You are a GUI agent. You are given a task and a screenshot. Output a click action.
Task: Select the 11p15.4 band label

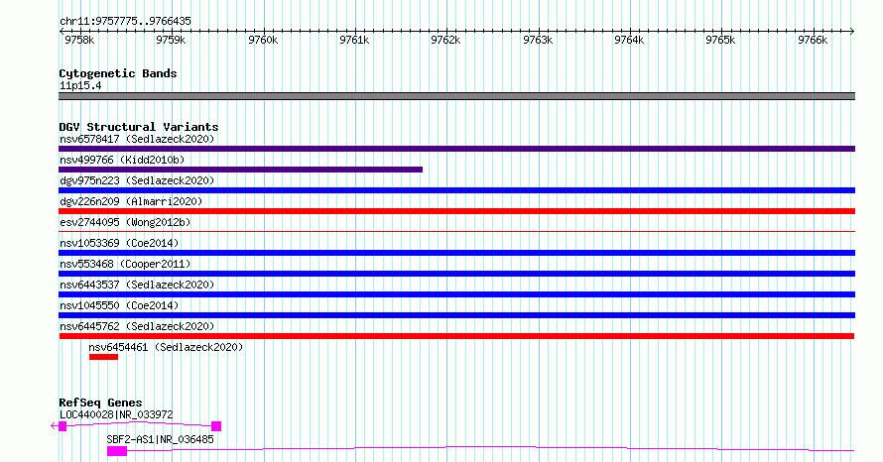point(80,85)
